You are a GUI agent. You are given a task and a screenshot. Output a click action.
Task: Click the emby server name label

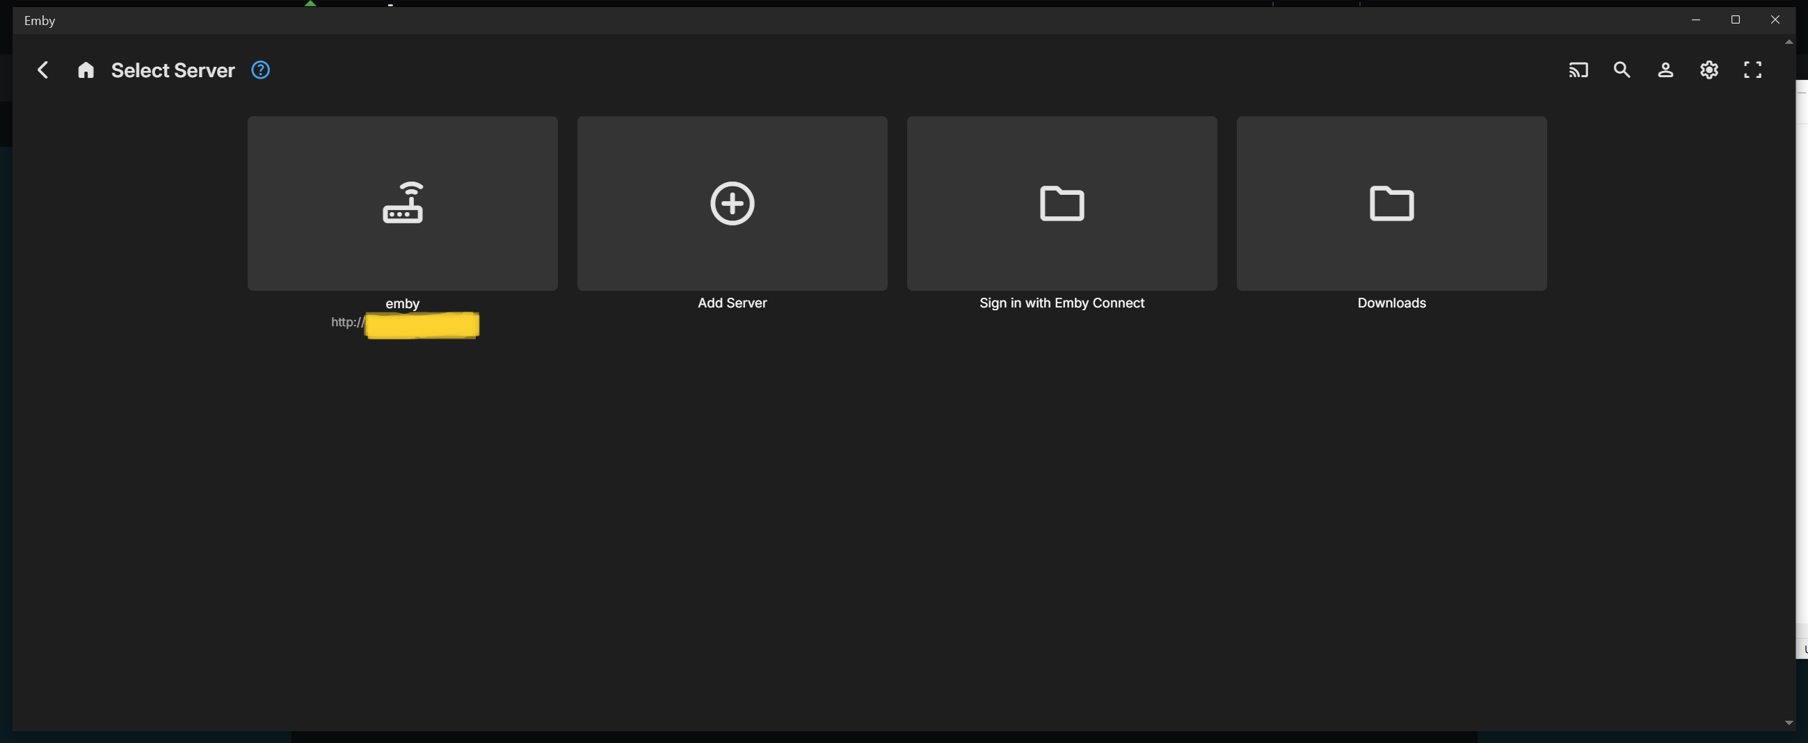402,303
